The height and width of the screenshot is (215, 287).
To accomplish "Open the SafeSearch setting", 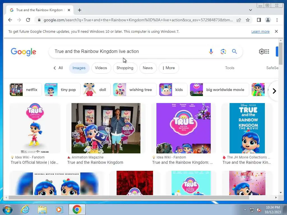I will pos(272,68).
